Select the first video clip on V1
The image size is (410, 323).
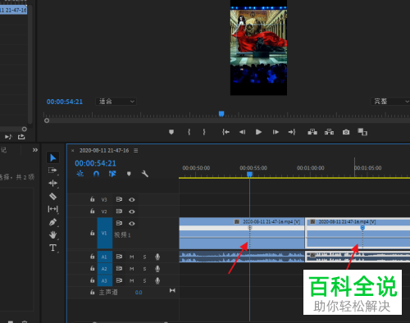coord(242,233)
